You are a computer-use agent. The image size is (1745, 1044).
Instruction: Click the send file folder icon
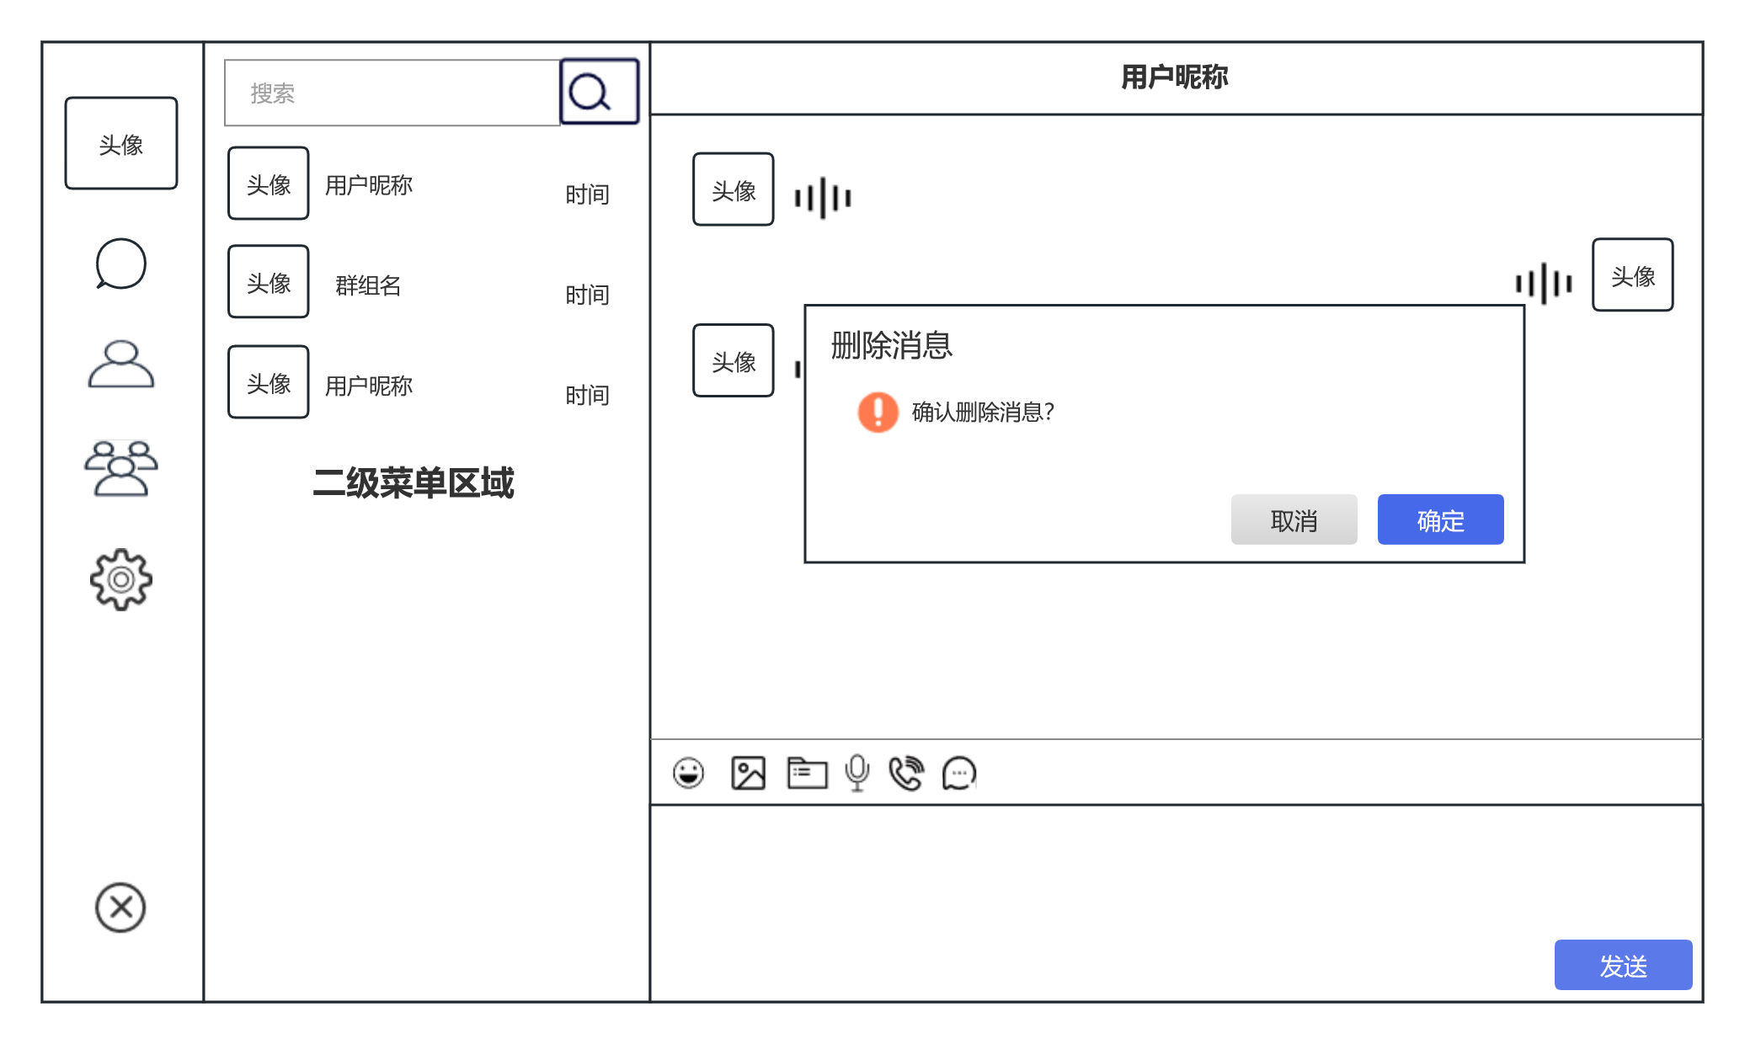(x=807, y=772)
